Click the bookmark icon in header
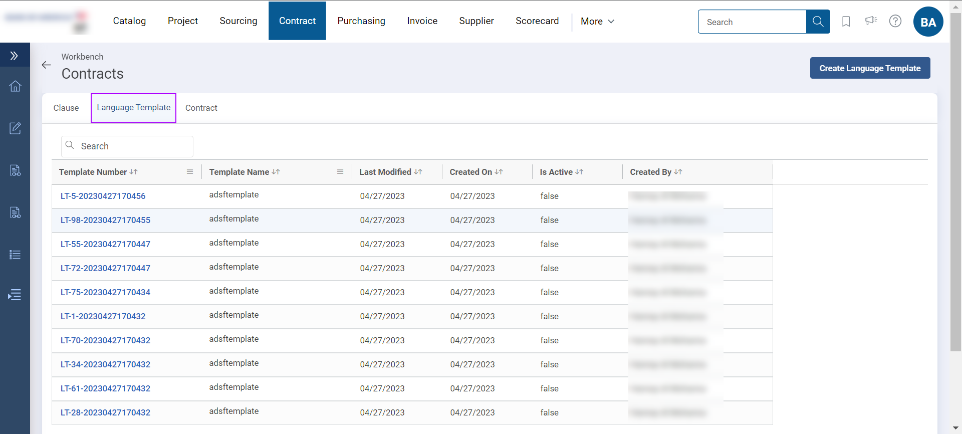Image resolution: width=962 pixels, height=434 pixels. pos(846,22)
